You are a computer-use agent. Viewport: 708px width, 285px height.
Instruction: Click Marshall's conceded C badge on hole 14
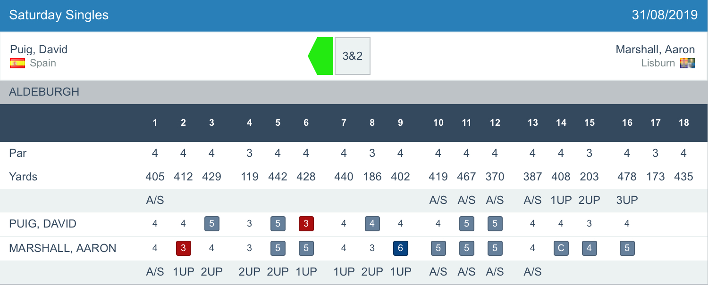coord(561,248)
